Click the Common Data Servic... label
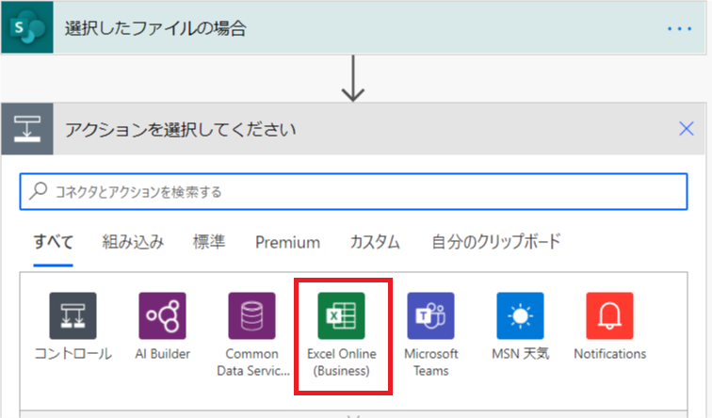This screenshot has height=418, width=712. click(x=252, y=362)
